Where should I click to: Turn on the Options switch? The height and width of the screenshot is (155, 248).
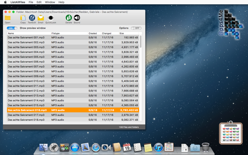[x=136, y=28]
